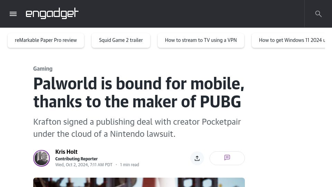The image size is (332, 187).
Task: Share the article with the upload icon
Action: coord(197,158)
